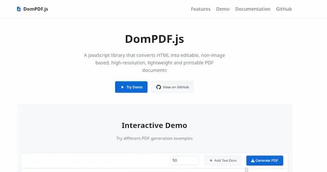Click the 'A JavaScript library that converts' description
Viewport: 327px width, 172px height.
(x=154, y=63)
